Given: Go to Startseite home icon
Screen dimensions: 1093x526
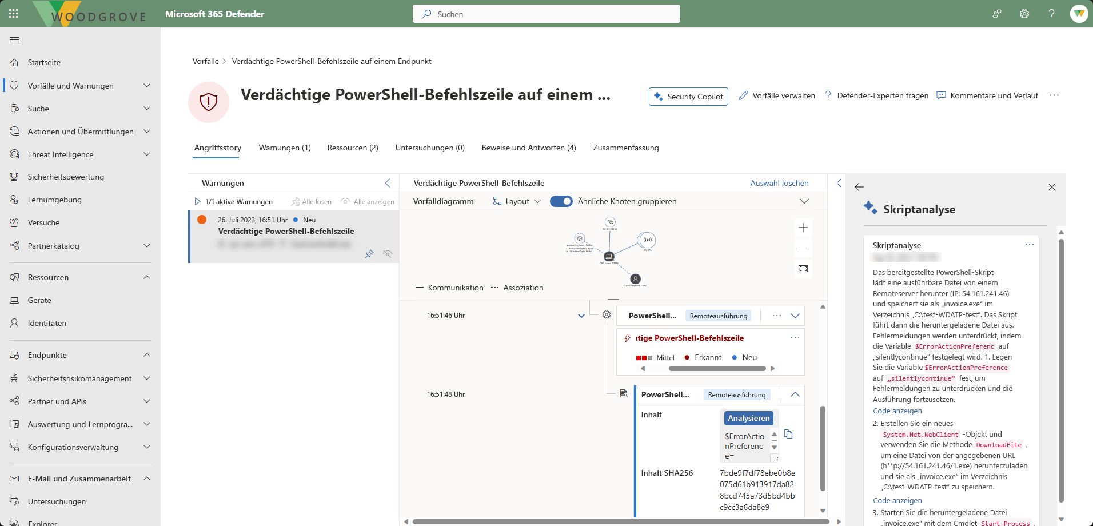Looking at the screenshot, I should click(x=15, y=62).
